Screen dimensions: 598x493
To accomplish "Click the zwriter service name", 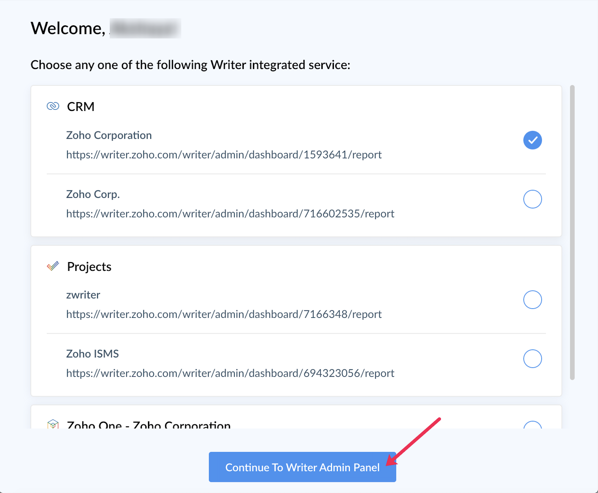I will pyautogui.click(x=83, y=295).
